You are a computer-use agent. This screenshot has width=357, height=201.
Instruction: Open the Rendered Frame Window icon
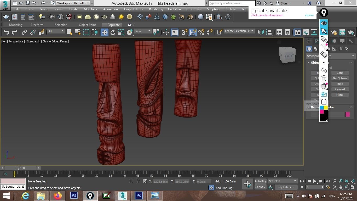pos(342,32)
